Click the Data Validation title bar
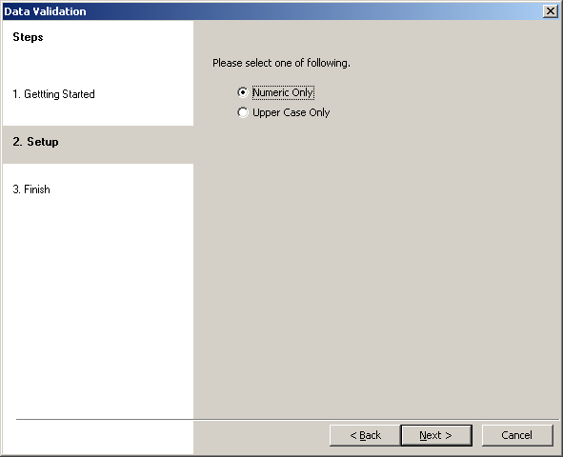 [272, 11]
